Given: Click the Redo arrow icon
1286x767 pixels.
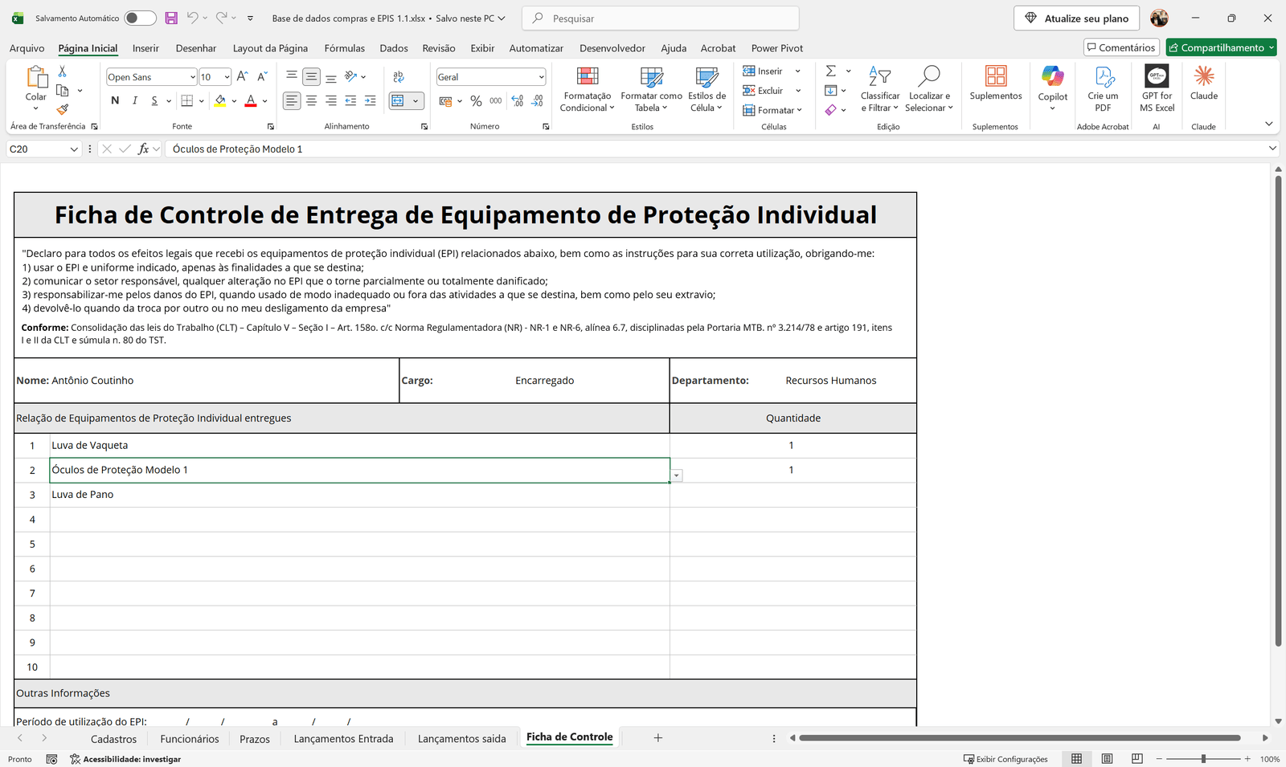Looking at the screenshot, I should pyautogui.click(x=221, y=18).
